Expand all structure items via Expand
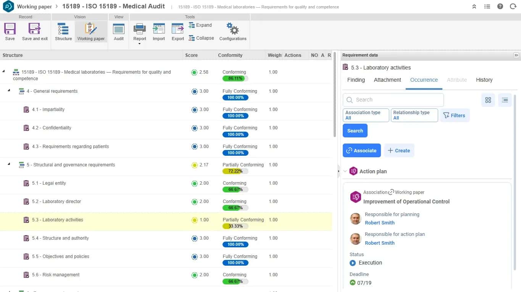Image resolution: width=521 pixels, height=292 pixels. tap(200, 25)
